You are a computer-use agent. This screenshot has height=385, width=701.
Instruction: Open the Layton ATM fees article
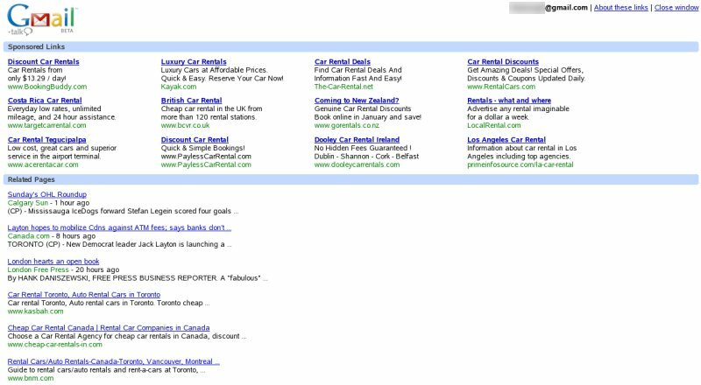[x=119, y=227]
